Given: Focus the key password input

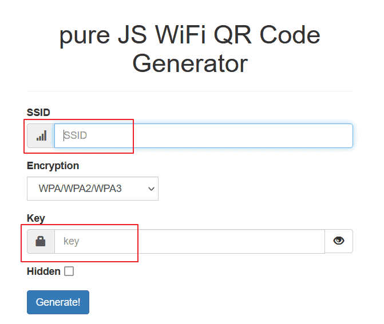Looking at the screenshot, I should coord(189,241).
